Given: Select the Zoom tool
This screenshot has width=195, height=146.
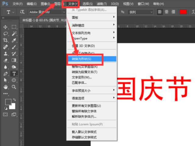Looking at the screenshot, I should (x=14, y=87).
